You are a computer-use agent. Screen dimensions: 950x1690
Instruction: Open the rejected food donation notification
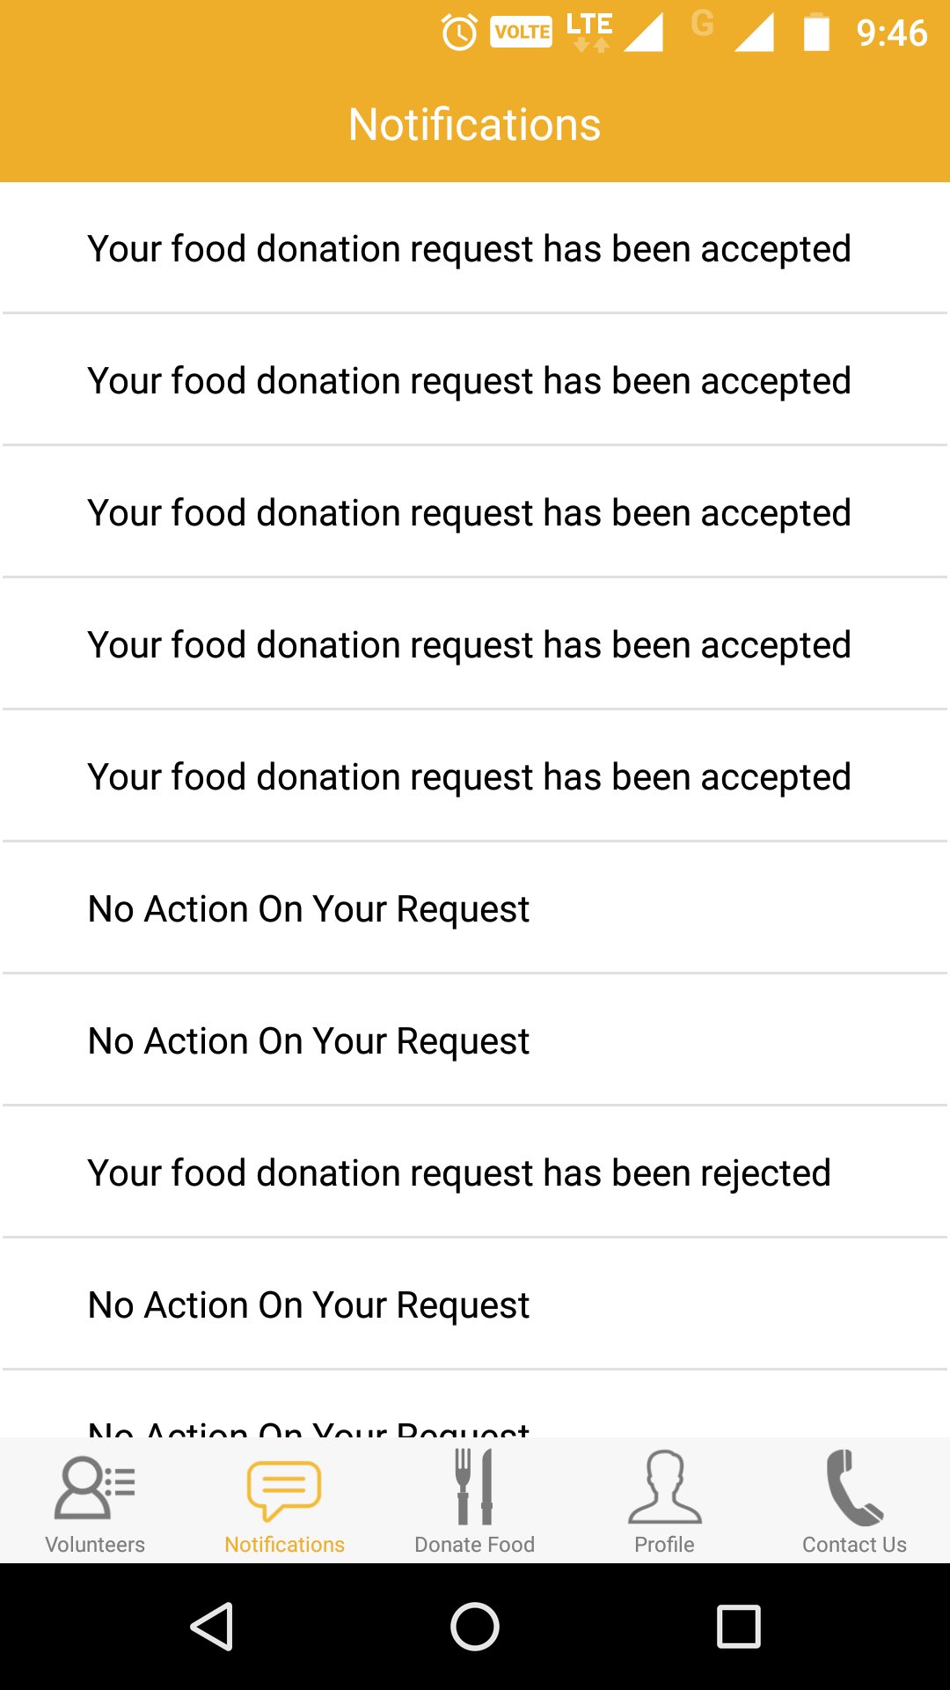pyautogui.click(x=459, y=1173)
